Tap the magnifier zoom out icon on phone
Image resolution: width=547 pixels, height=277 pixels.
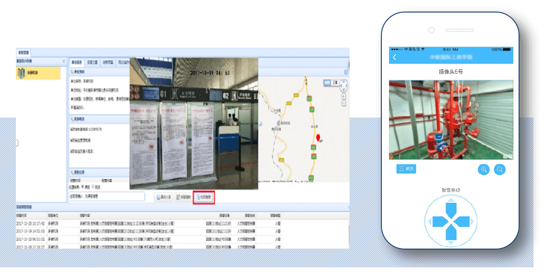499,170
